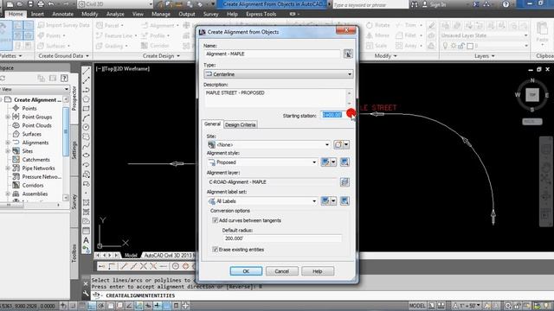The image size is (554, 311).
Task: Open the create site icon button
Action: point(338,144)
